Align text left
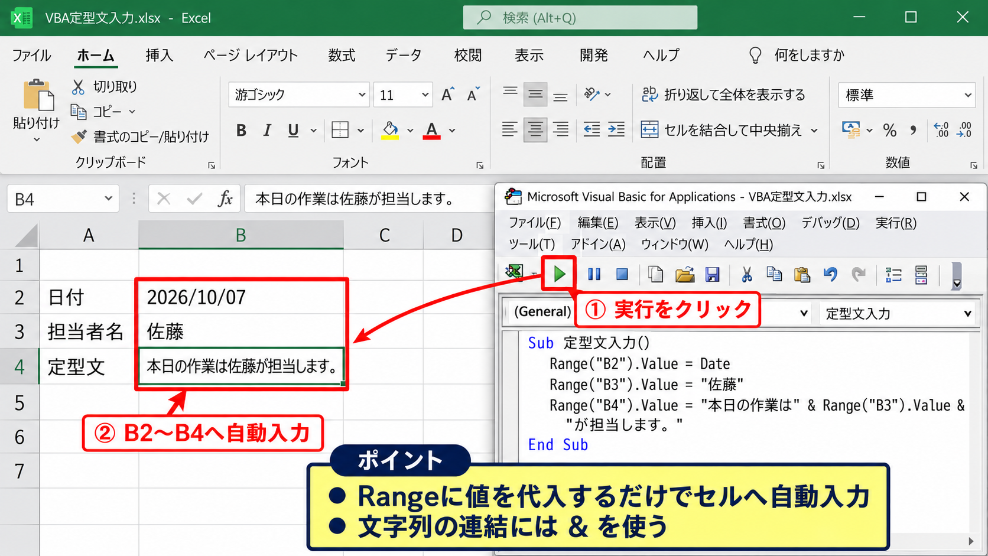The height and width of the screenshot is (556, 988). point(509,129)
